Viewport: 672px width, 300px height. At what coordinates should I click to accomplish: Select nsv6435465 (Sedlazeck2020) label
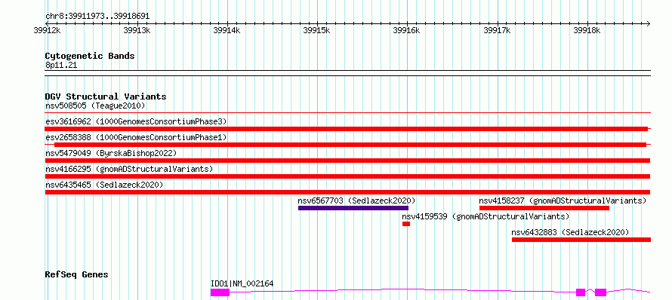[104, 185]
